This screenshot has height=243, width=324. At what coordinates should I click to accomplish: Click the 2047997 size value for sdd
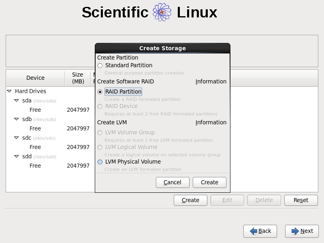pyautogui.click(x=78, y=166)
